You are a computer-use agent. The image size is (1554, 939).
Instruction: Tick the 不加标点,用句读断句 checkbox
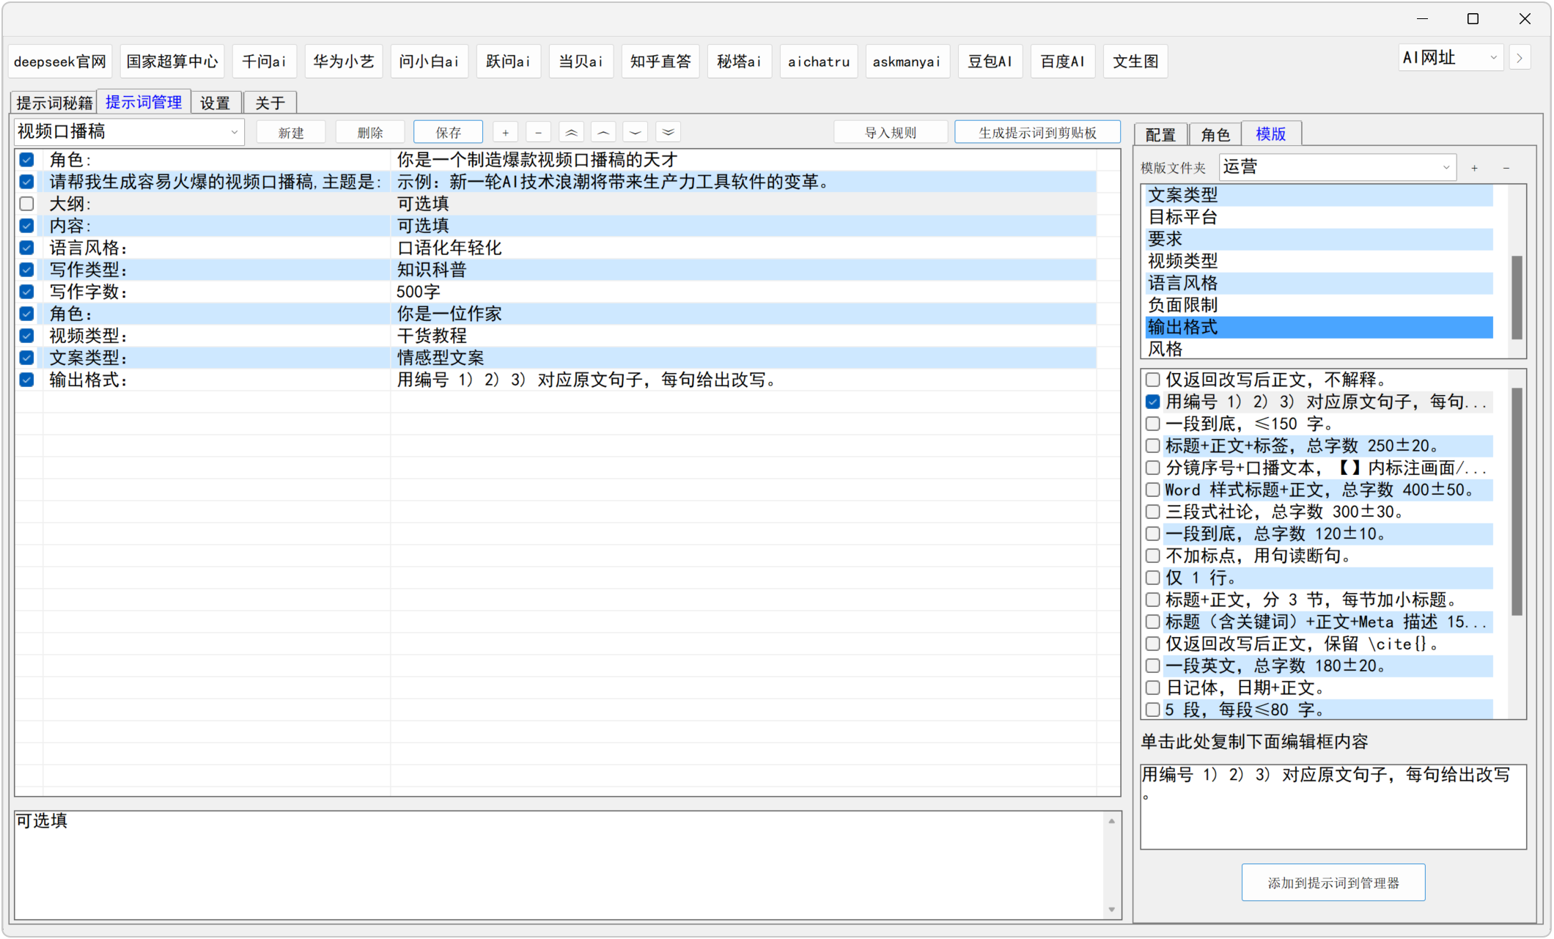1153,556
